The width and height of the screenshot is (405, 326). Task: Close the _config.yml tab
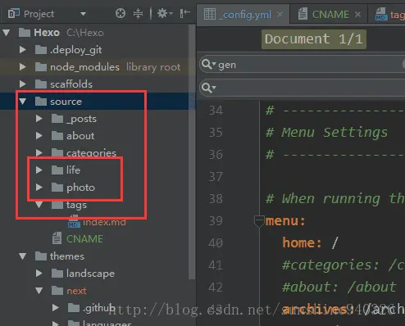[280, 14]
